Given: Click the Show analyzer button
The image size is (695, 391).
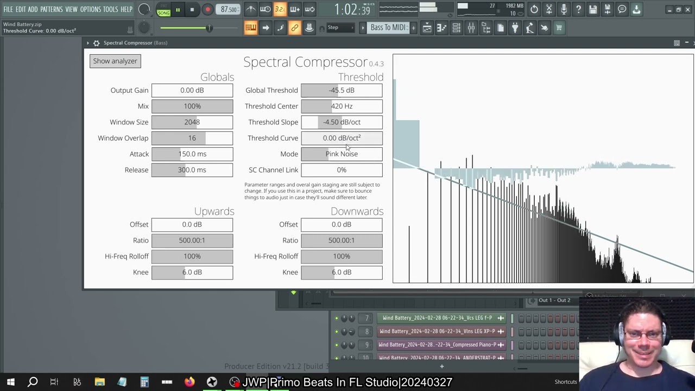Looking at the screenshot, I should point(115,61).
